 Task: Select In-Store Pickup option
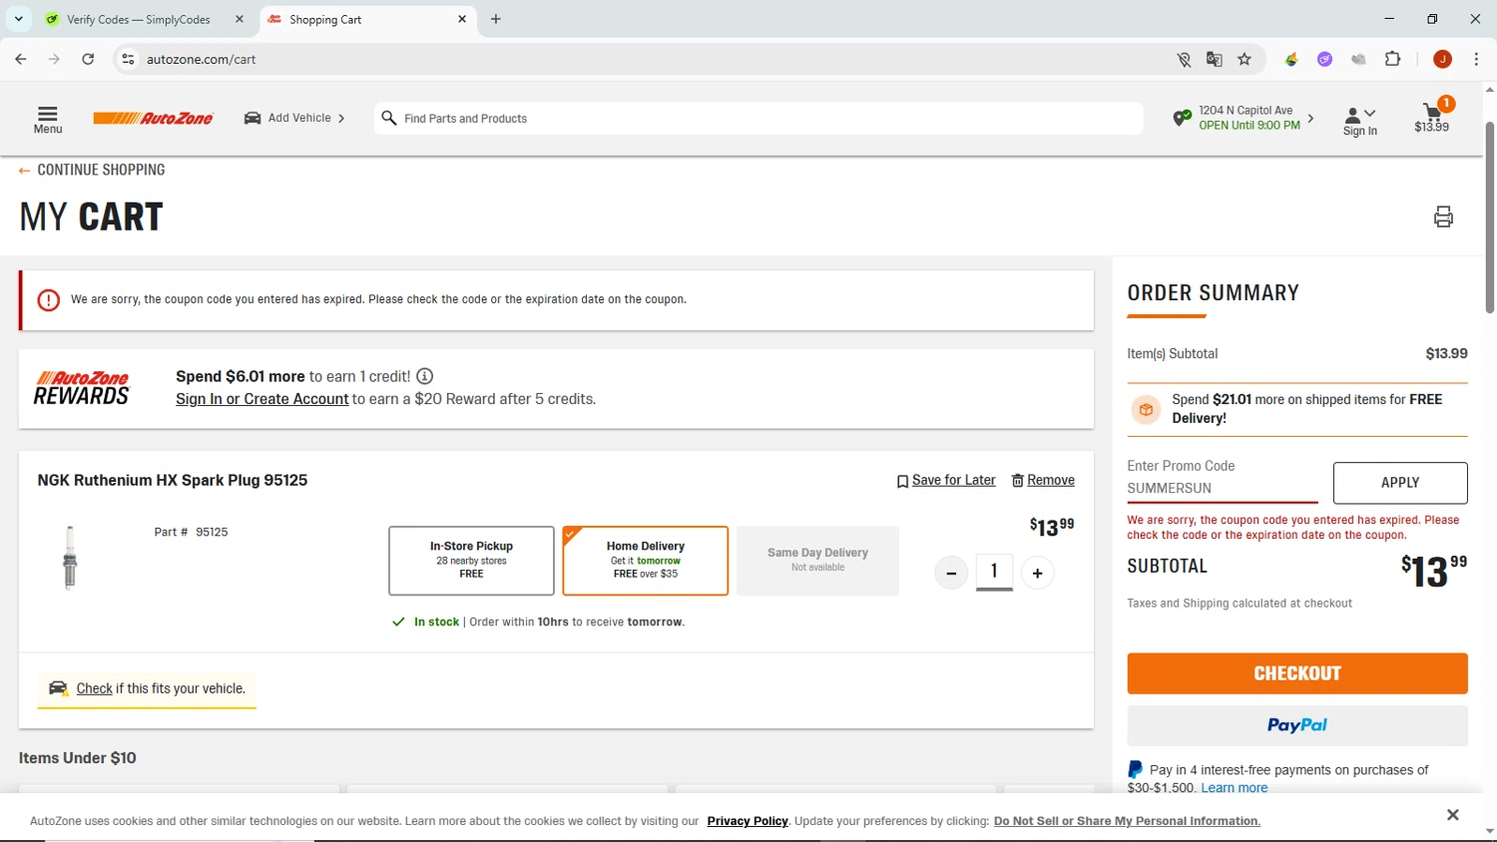[471, 561]
